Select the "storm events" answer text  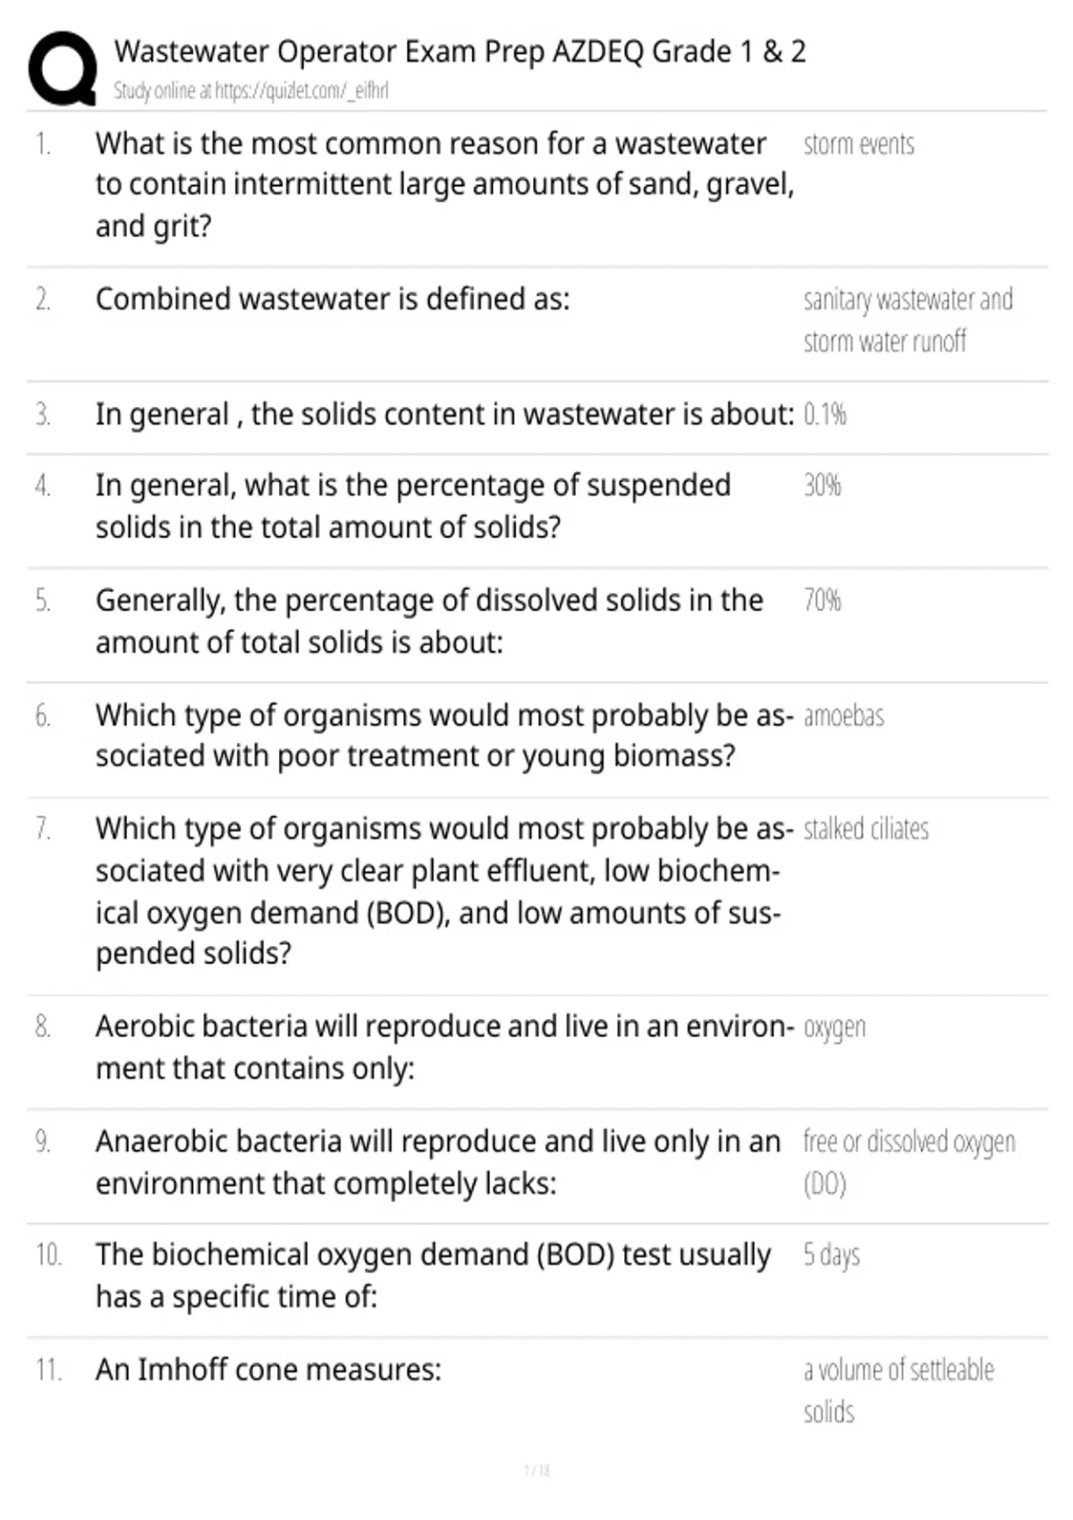click(x=858, y=145)
